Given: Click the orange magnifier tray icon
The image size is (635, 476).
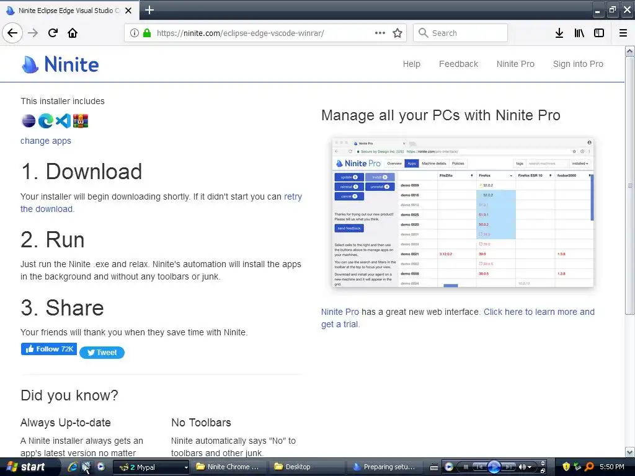Looking at the screenshot, I should click(590, 467).
